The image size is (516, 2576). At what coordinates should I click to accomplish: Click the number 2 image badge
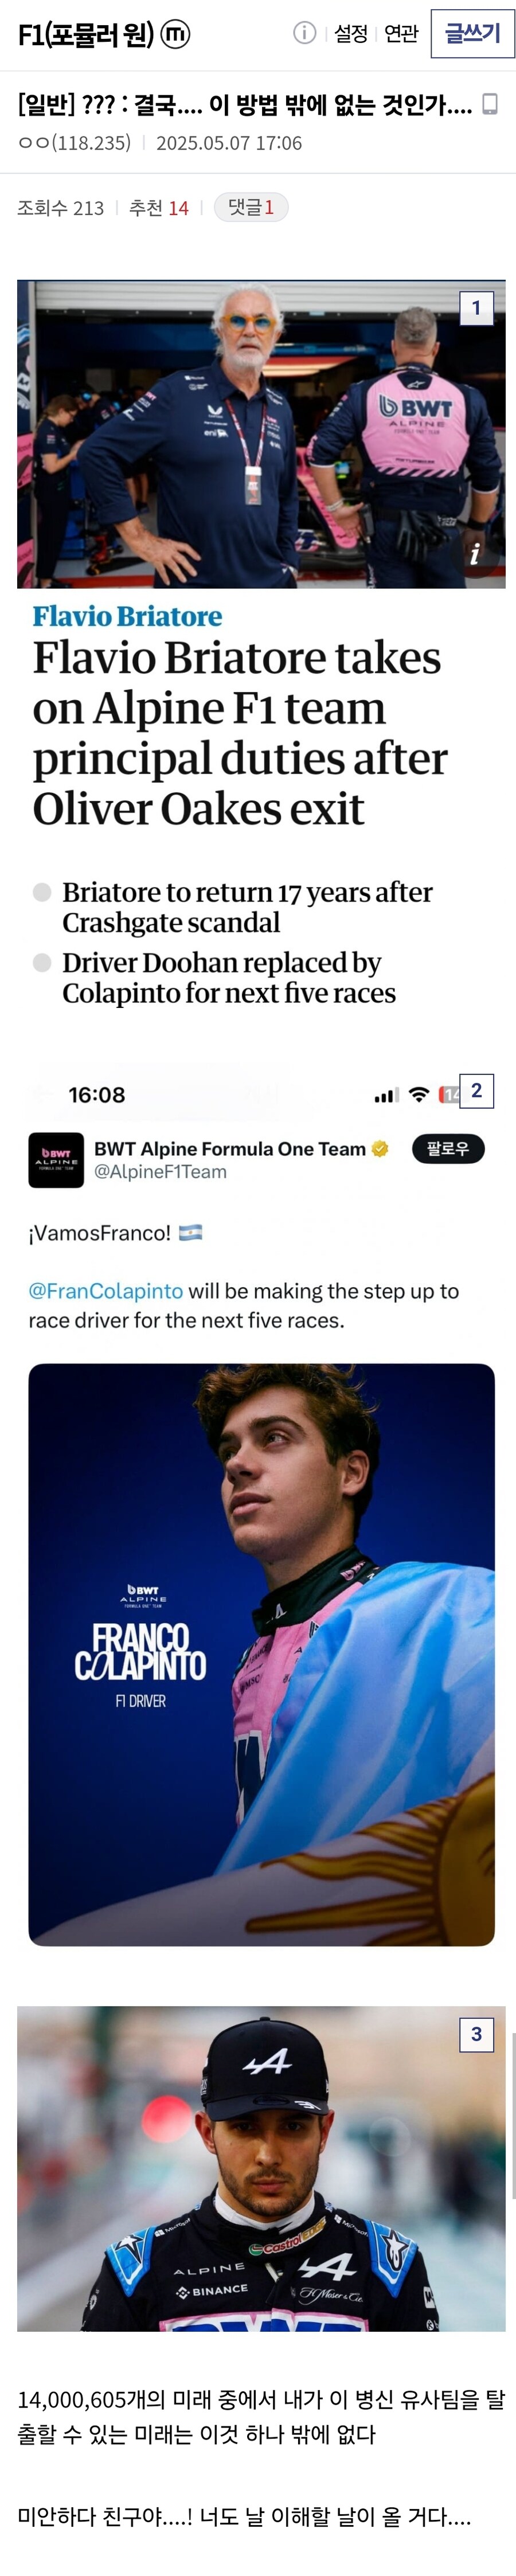click(x=476, y=1090)
